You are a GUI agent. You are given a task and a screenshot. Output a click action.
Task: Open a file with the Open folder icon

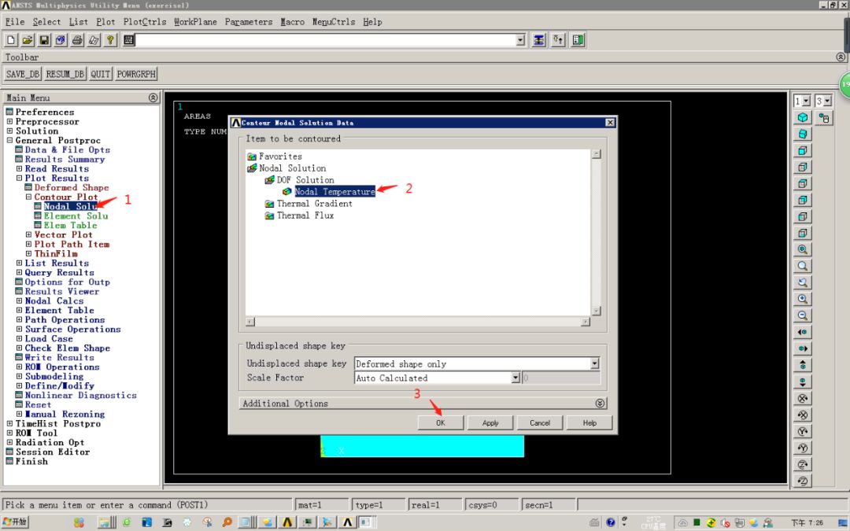point(28,39)
